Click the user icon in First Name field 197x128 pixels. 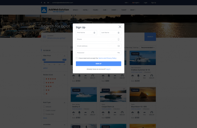tap(94, 33)
